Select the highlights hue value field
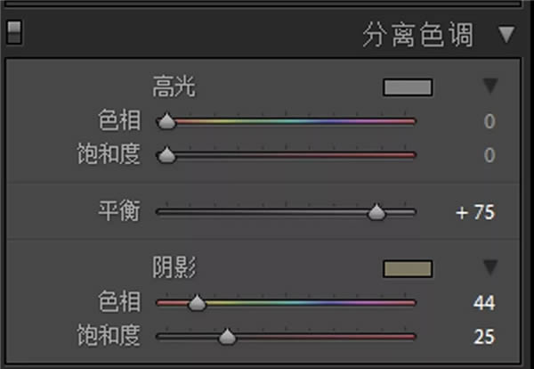534x369 pixels. (x=489, y=122)
